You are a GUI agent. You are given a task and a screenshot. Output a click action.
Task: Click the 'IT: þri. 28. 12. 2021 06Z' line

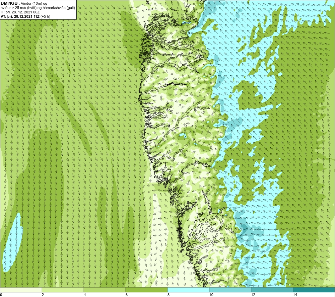point(20,12)
